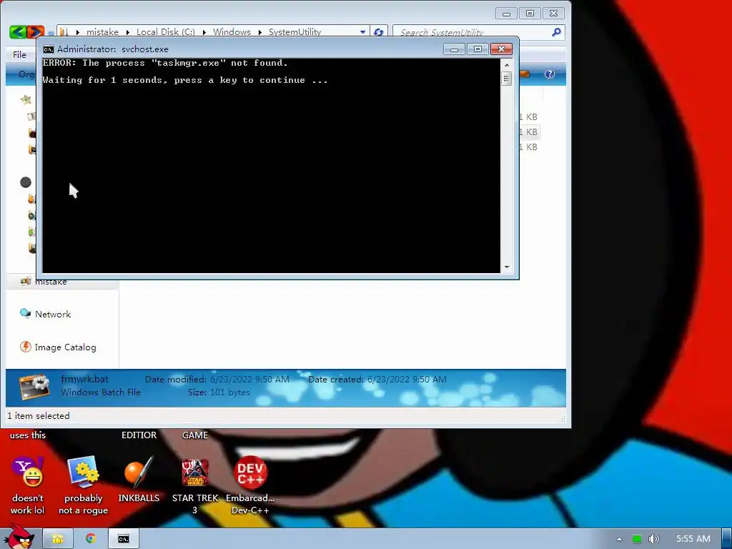The width and height of the screenshot is (732, 549).
Task: Refresh the SystemUtility folder view
Action: 379,31
